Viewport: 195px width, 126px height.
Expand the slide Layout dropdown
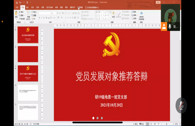pos(35,12)
